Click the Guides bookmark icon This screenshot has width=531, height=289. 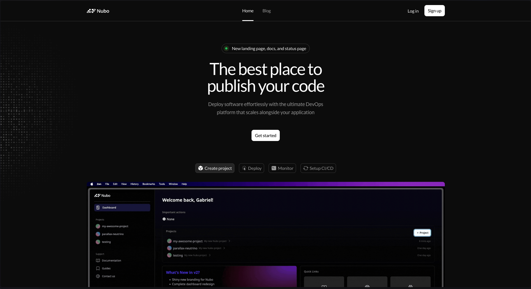coord(98,268)
